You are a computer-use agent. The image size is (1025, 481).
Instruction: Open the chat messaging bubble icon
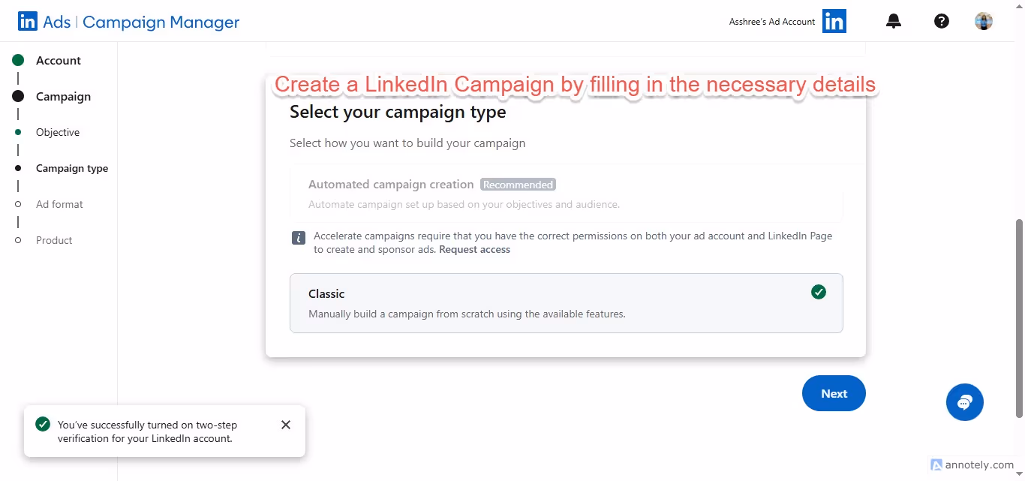point(964,402)
